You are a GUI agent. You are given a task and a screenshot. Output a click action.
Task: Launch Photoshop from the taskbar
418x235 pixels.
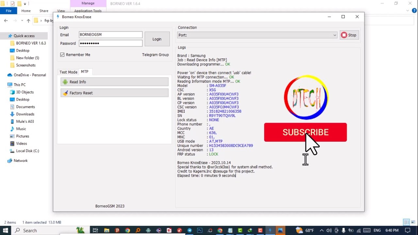pos(200,230)
